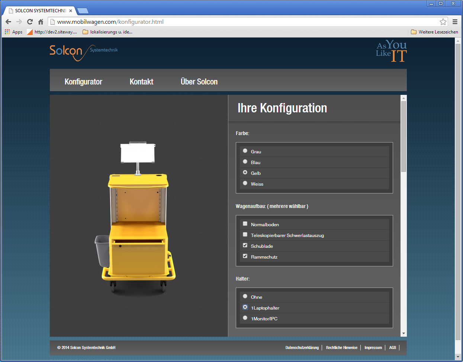
Task: Open the Chrome menu hamburger icon
Action: click(455, 22)
